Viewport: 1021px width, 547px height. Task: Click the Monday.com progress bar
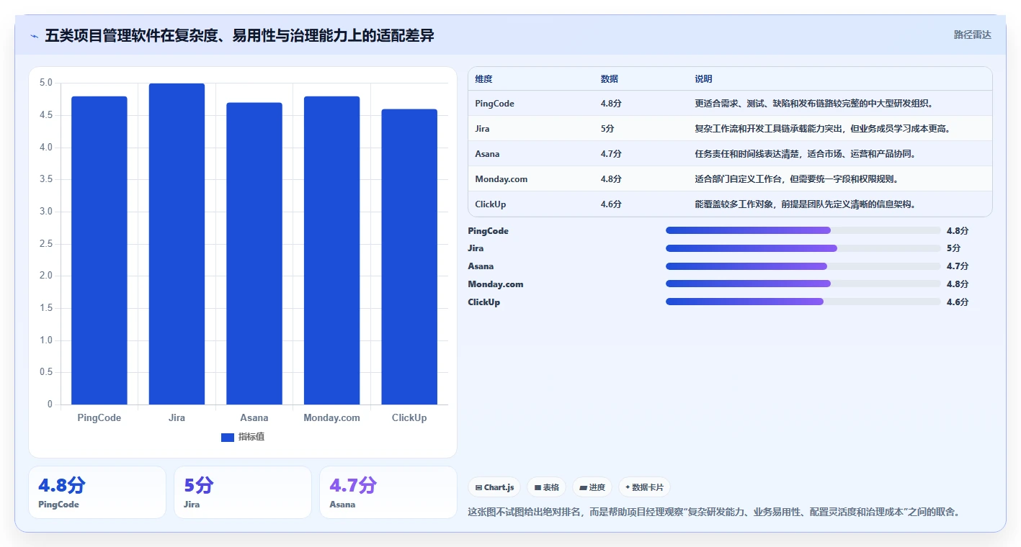tap(803, 284)
